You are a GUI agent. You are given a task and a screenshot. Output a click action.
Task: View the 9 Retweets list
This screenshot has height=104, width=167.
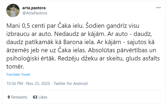coord(17,97)
